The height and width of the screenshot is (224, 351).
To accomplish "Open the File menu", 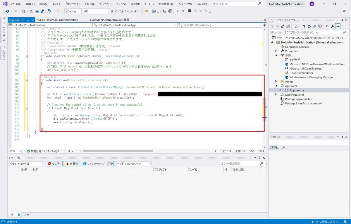I will (16, 4).
